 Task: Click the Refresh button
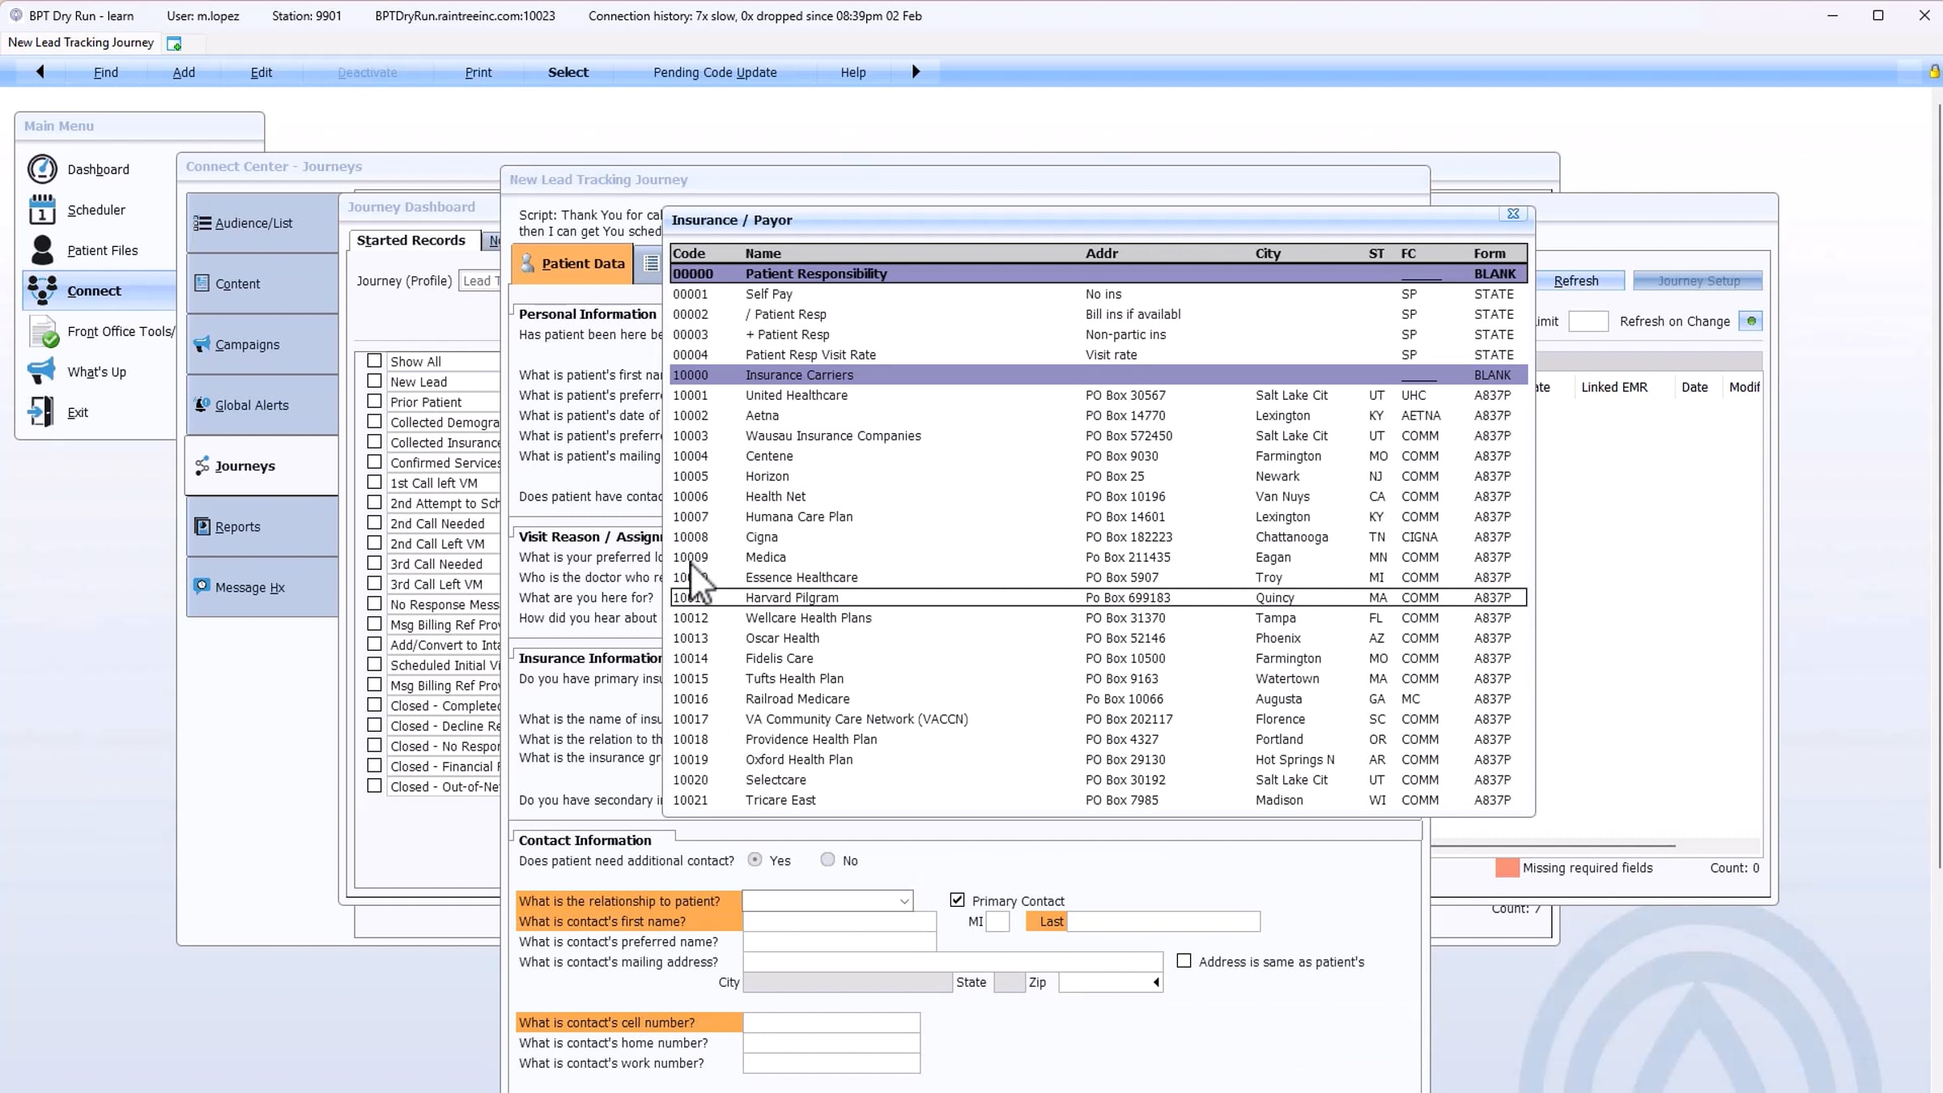point(1576,281)
